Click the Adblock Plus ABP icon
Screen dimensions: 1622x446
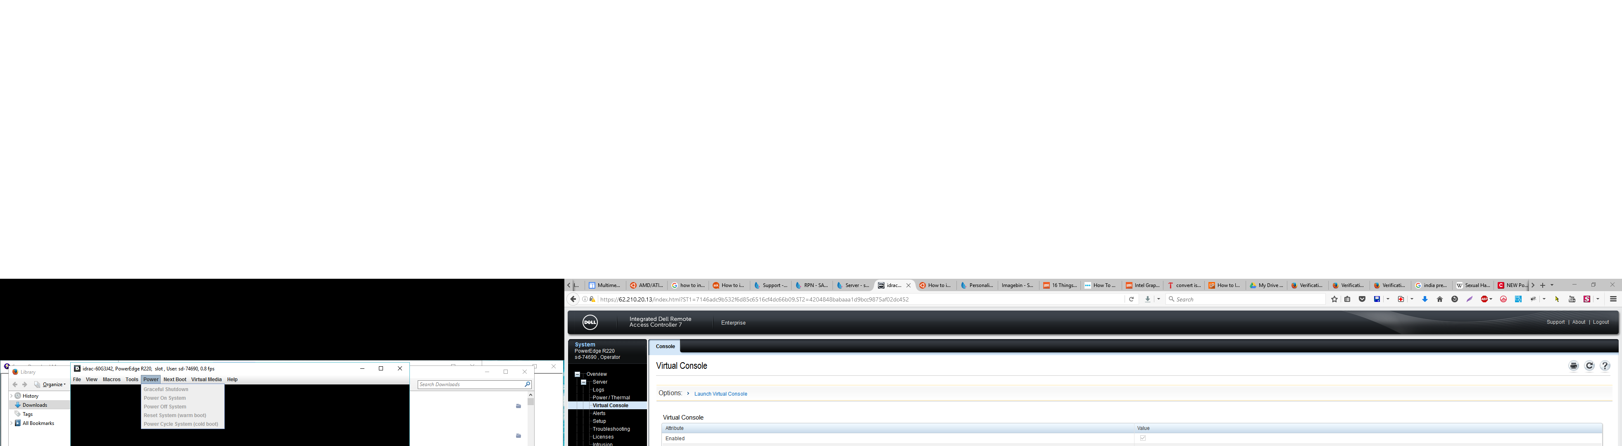point(1484,299)
